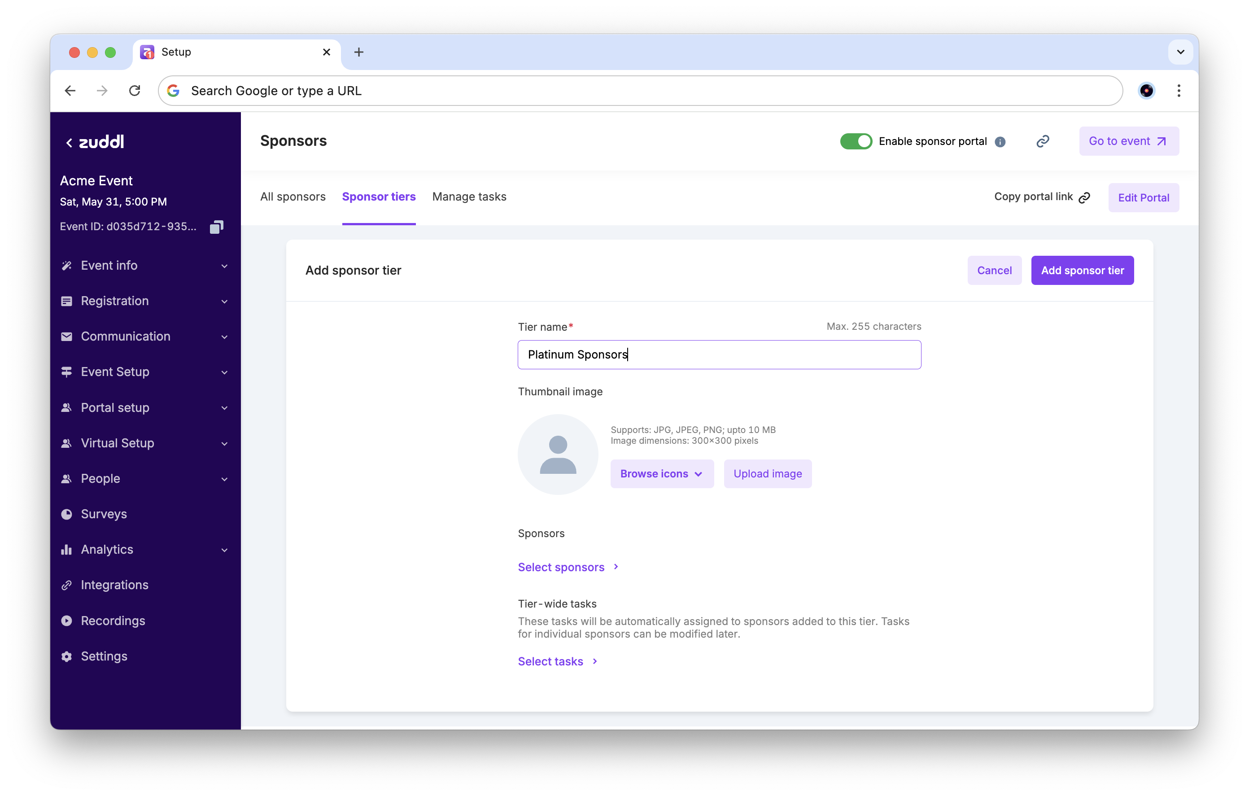Disable the Enable sponsor portal toggle
Image resolution: width=1249 pixels, height=796 pixels.
coord(856,141)
